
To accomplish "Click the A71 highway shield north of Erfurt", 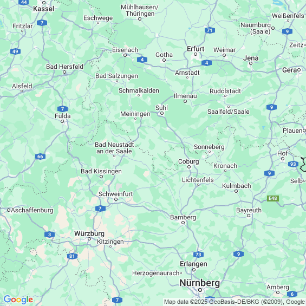I will 210,30.
